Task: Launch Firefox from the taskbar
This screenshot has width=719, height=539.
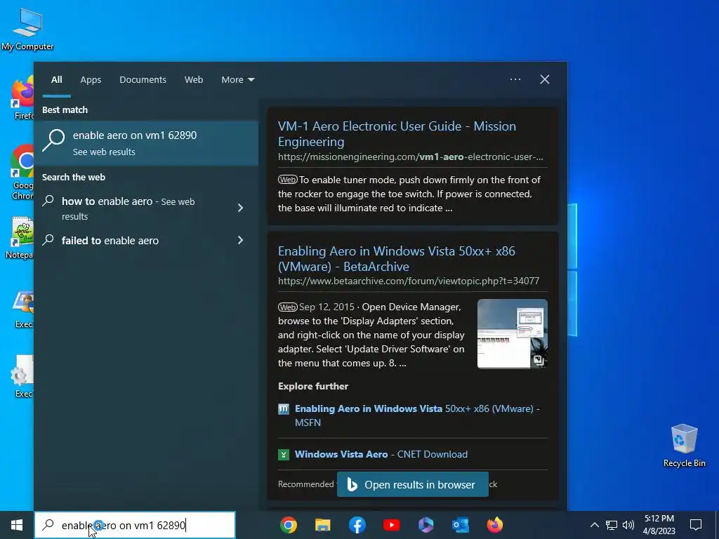Action: click(x=495, y=525)
